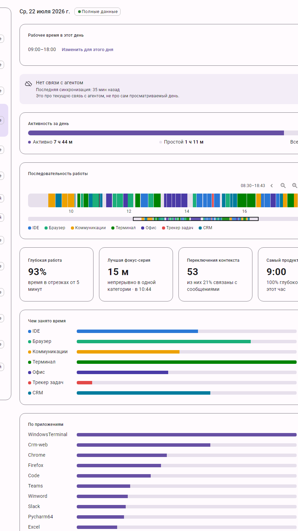
Task: Select the Лучшая фокус-серия 15 м card
Action: [x=136, y=274]
